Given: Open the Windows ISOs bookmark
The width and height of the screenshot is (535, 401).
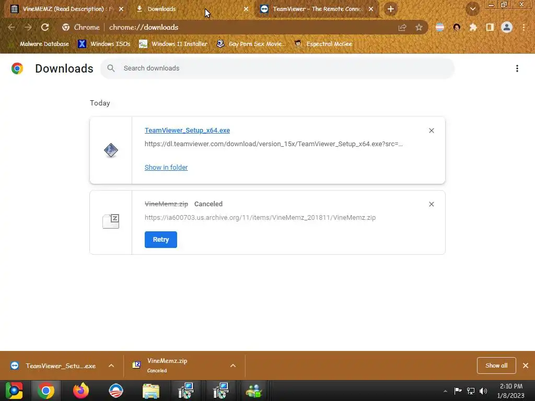Looking at the screenshot, I should (x=104, y=44).
